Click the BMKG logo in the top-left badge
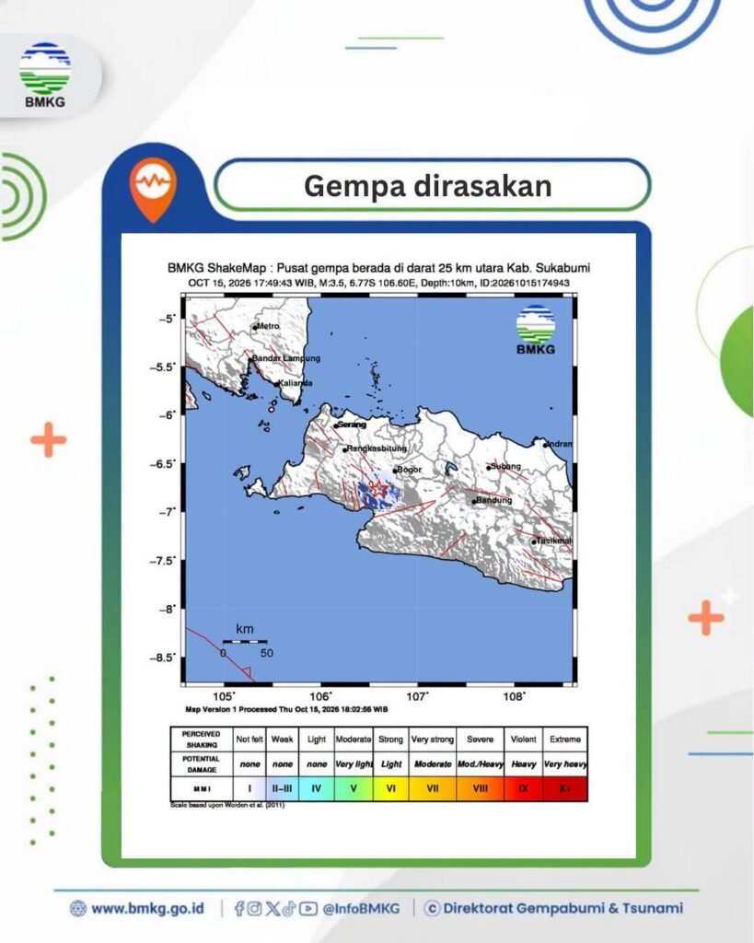This screenshot has height=943, width=754. [x=45, y=76]
